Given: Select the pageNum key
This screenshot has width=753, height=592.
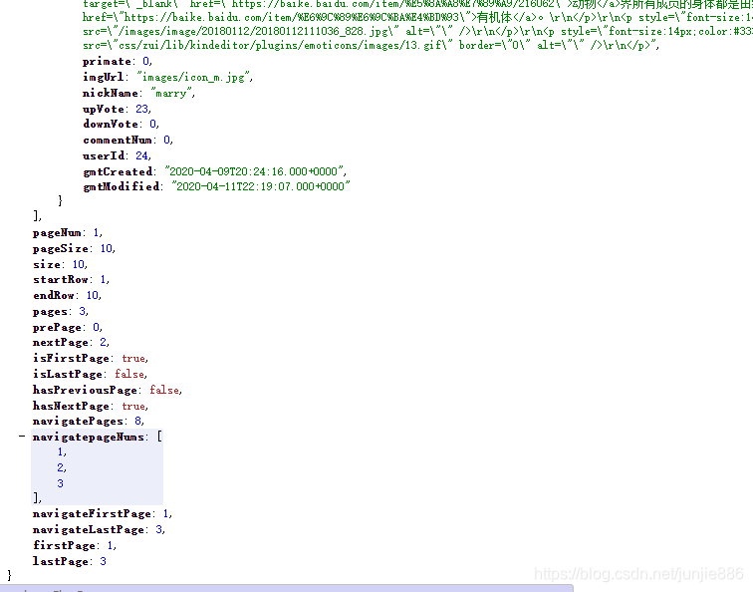Looking at the screenshot, I should pos(57,233).
